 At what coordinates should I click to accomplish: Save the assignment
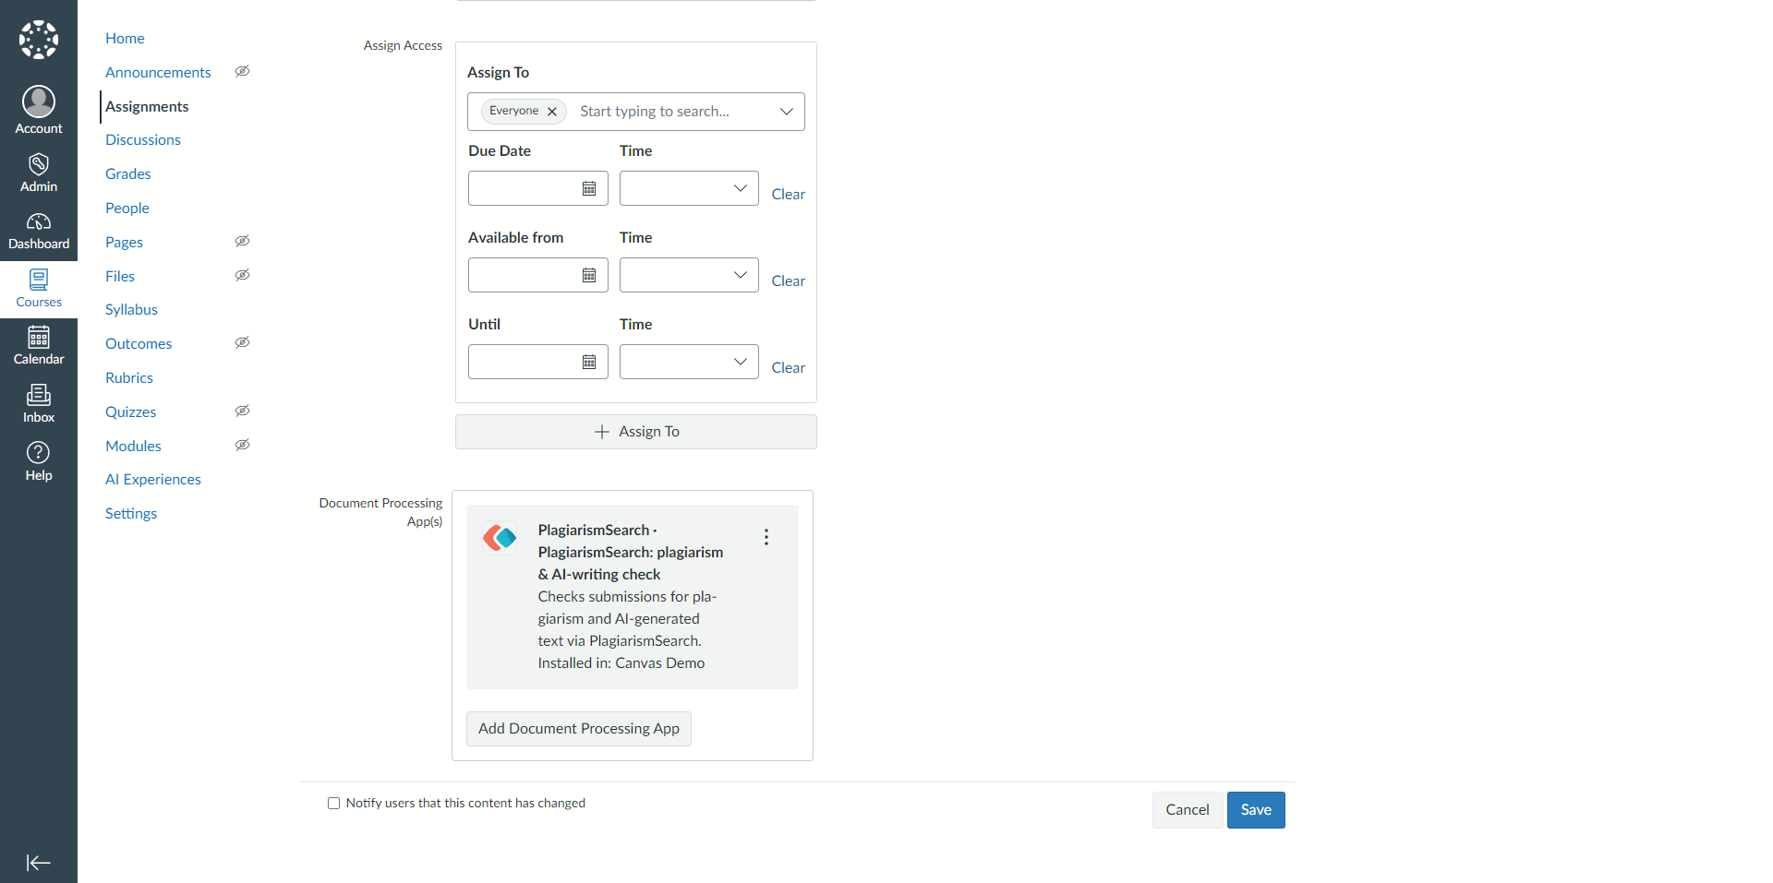point(1256,810)
